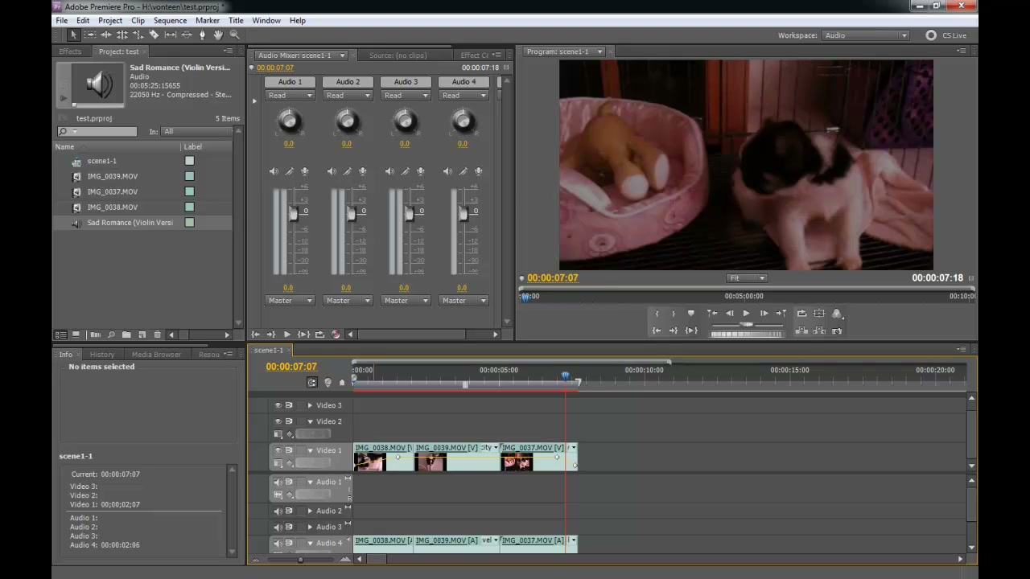The width and height of the screenshot is (1030, 579).
Task: Expand the Video 3 track
Action: tap(310, 405)
